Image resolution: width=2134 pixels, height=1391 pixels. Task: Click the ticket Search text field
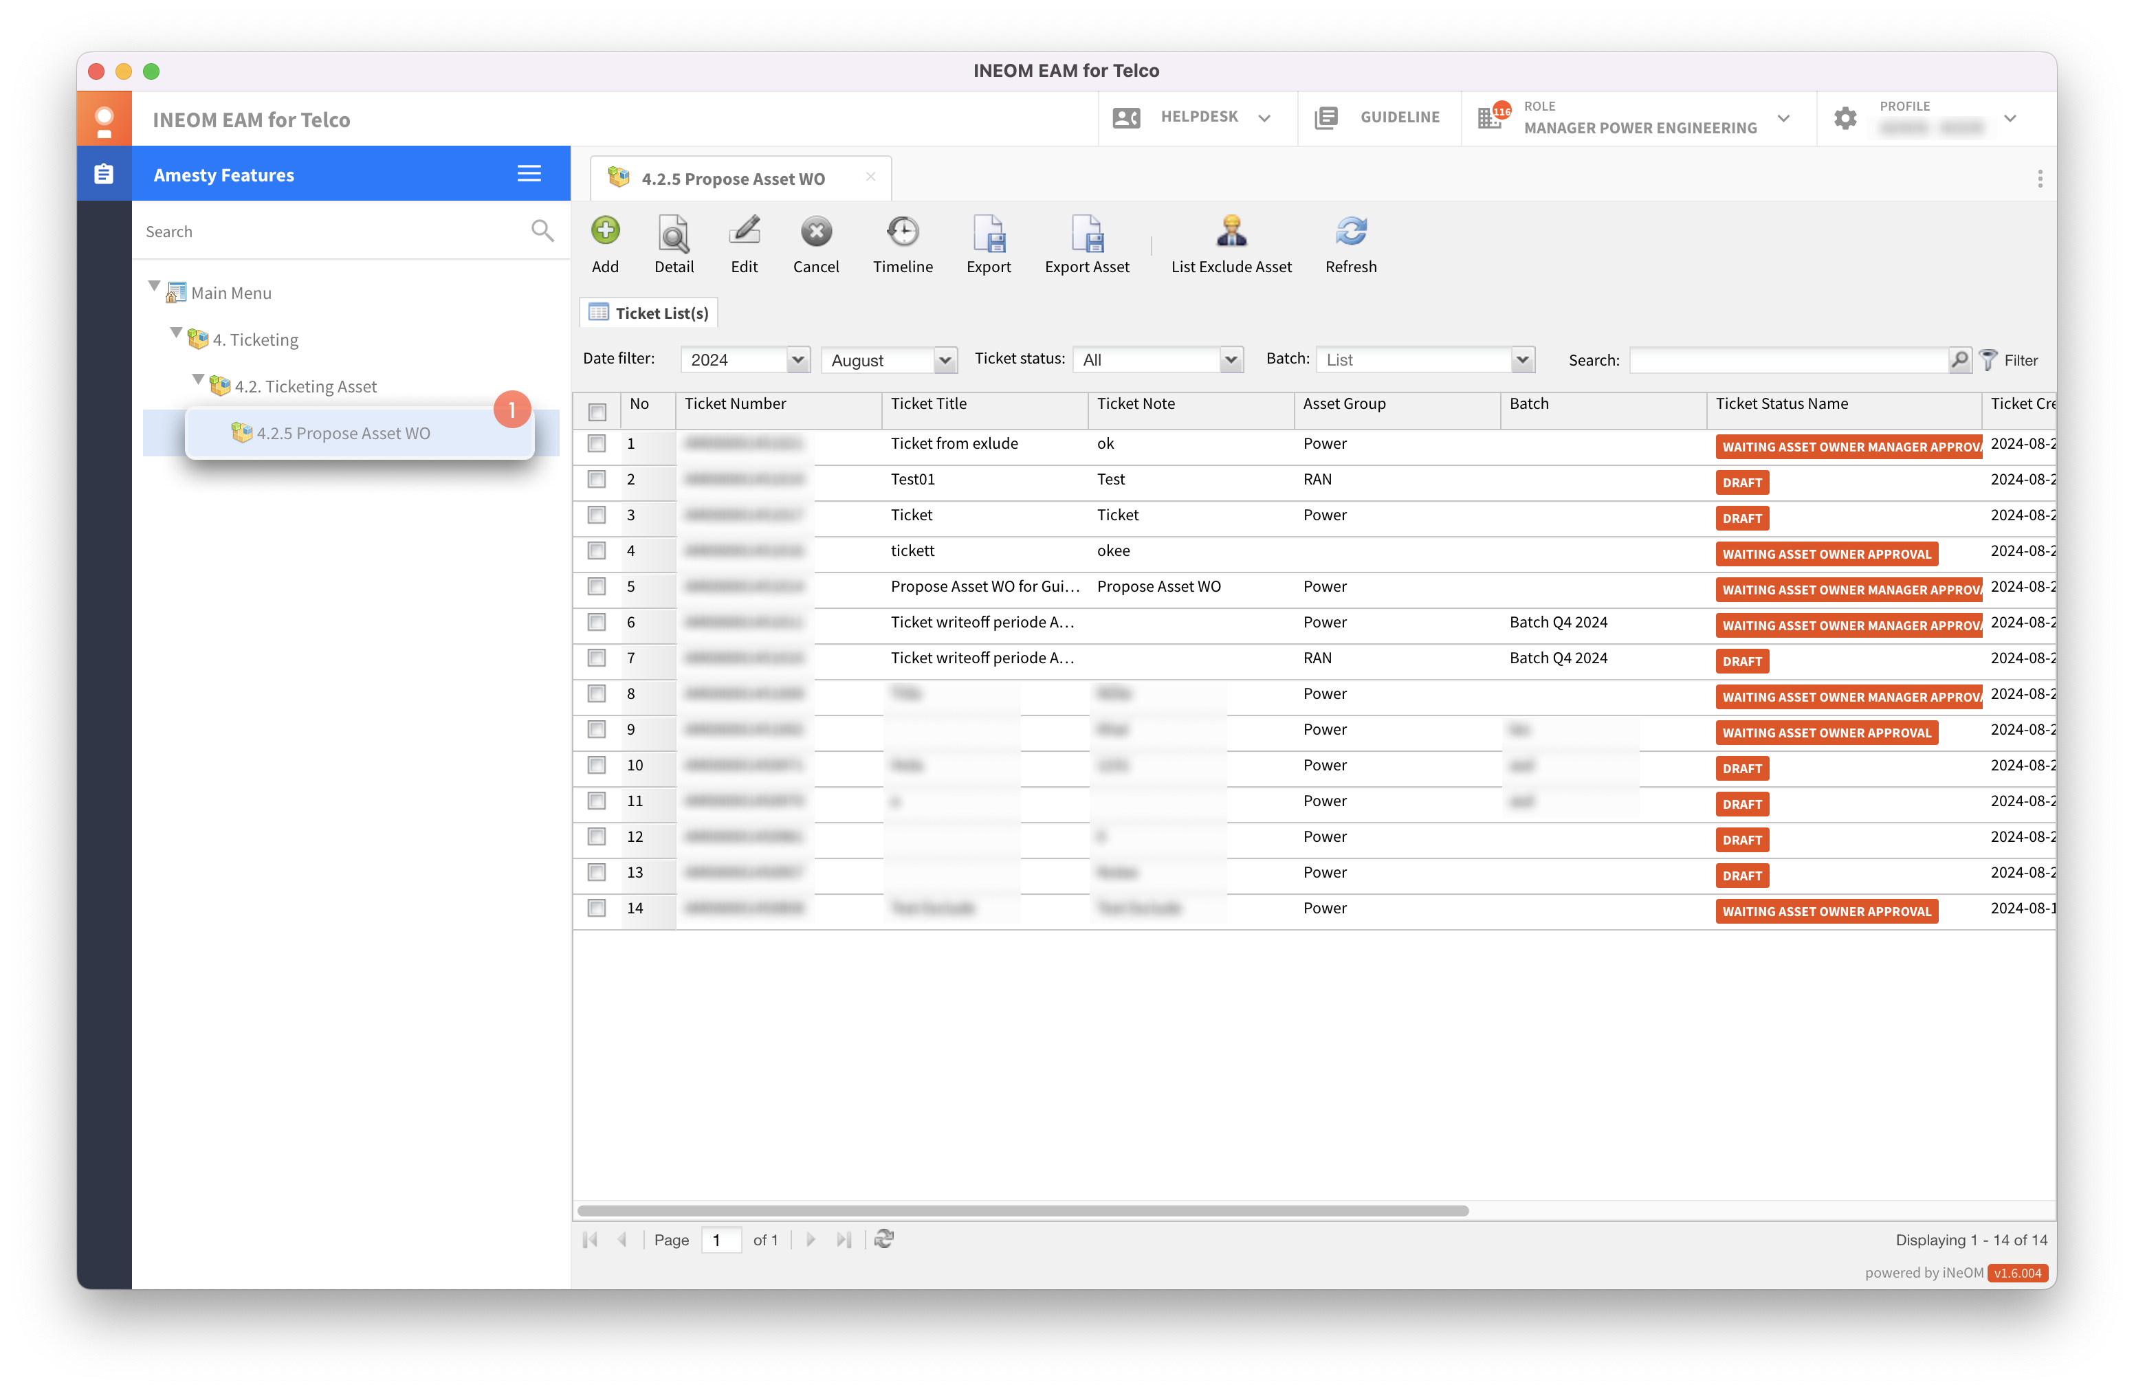coord(1789,360)
